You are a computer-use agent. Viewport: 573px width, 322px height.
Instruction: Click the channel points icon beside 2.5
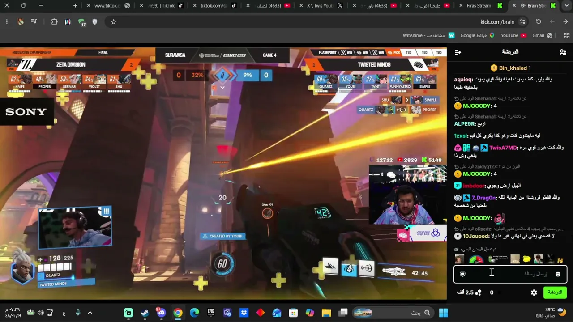point(479,292)
